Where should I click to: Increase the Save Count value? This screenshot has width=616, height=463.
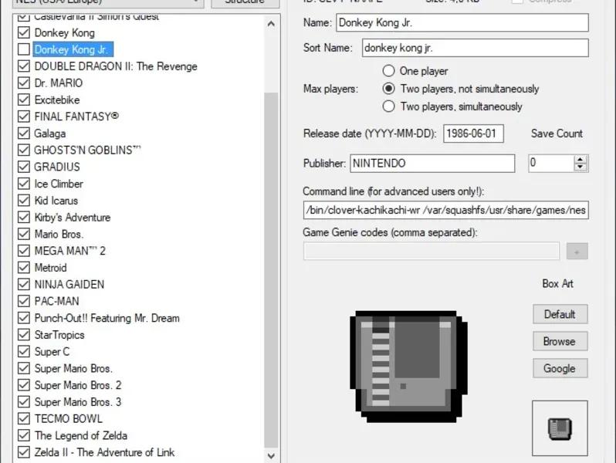pyautogui.click(x=580, y=159)
